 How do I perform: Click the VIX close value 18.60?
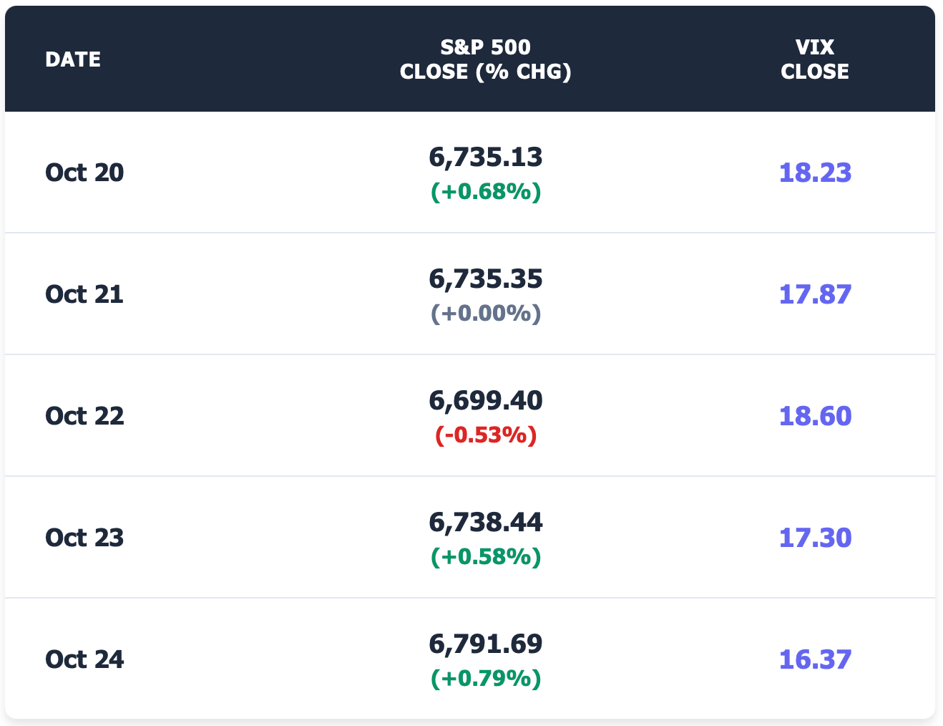pyautogui.click(x=815, y=416)
